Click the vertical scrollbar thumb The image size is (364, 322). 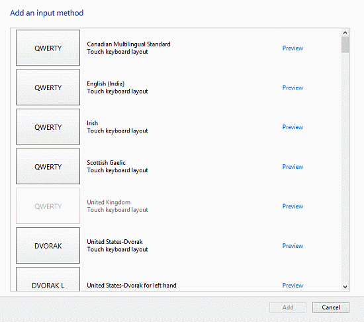pyautogui.click(x=345, y=44)
